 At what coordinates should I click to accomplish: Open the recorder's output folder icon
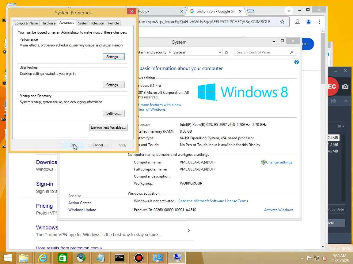coord(339,126)
